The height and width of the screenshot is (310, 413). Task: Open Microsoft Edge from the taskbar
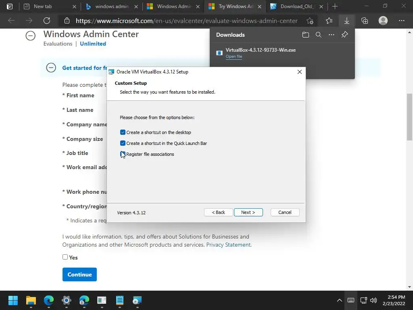point(48,300)
